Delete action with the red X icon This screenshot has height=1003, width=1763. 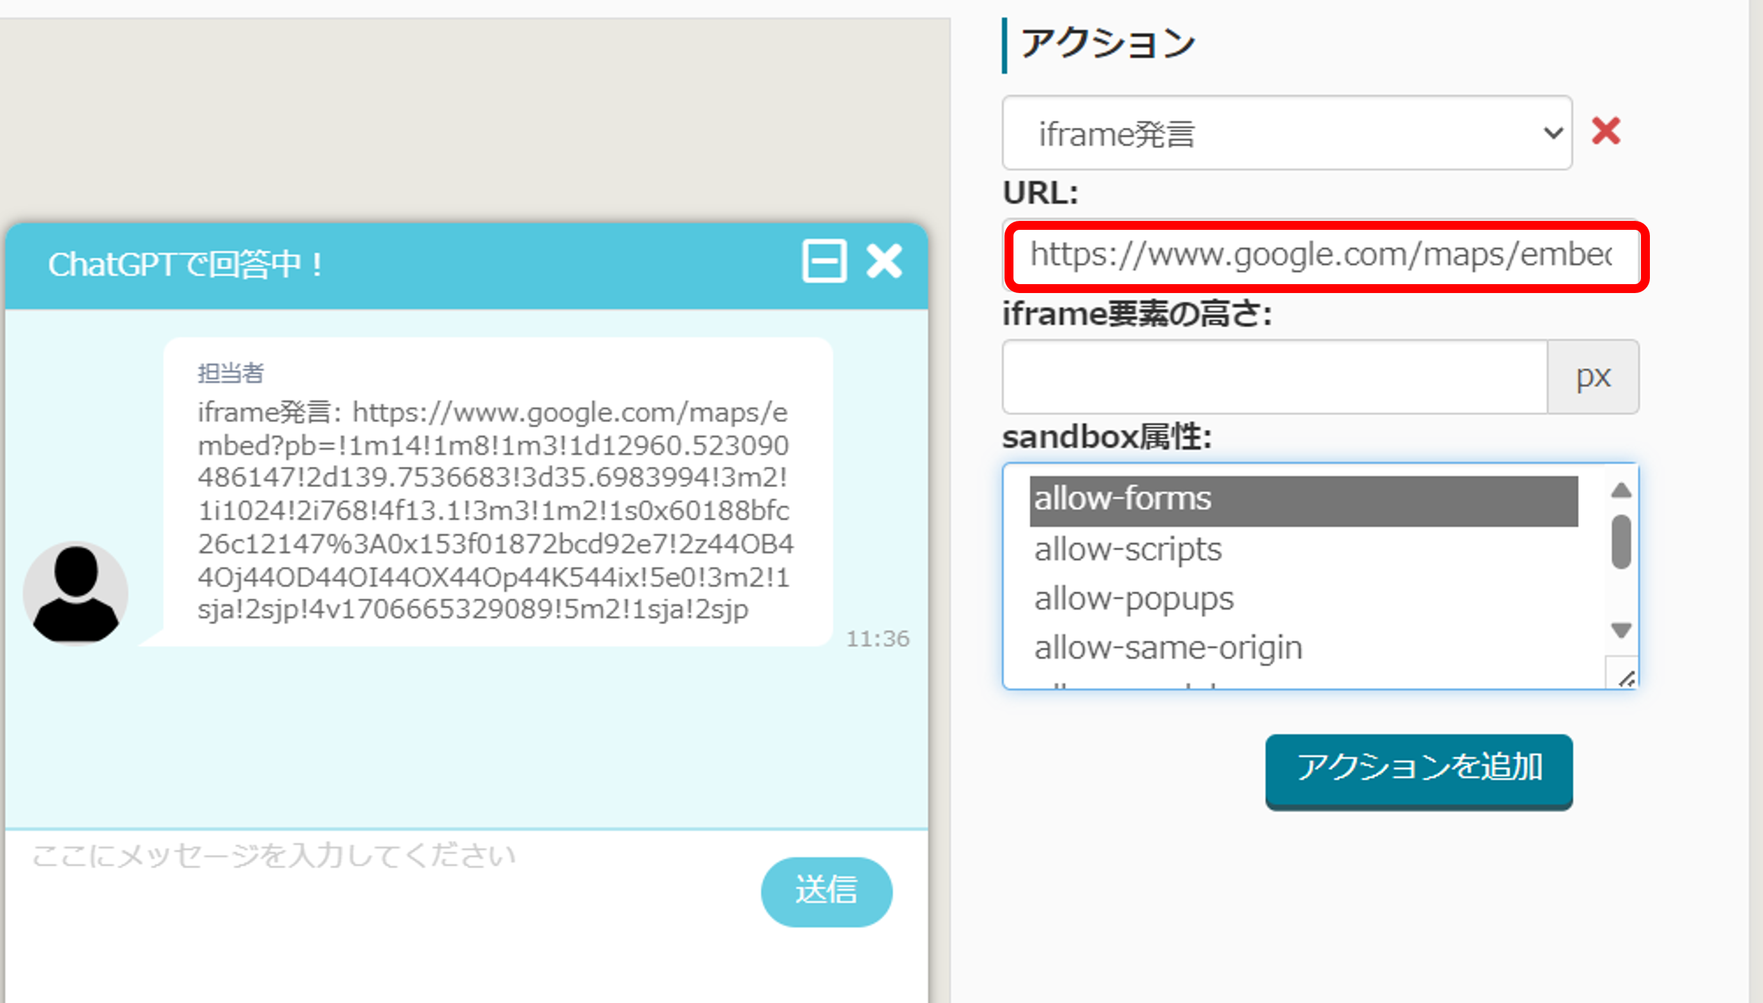click(x=1606, y=131)
